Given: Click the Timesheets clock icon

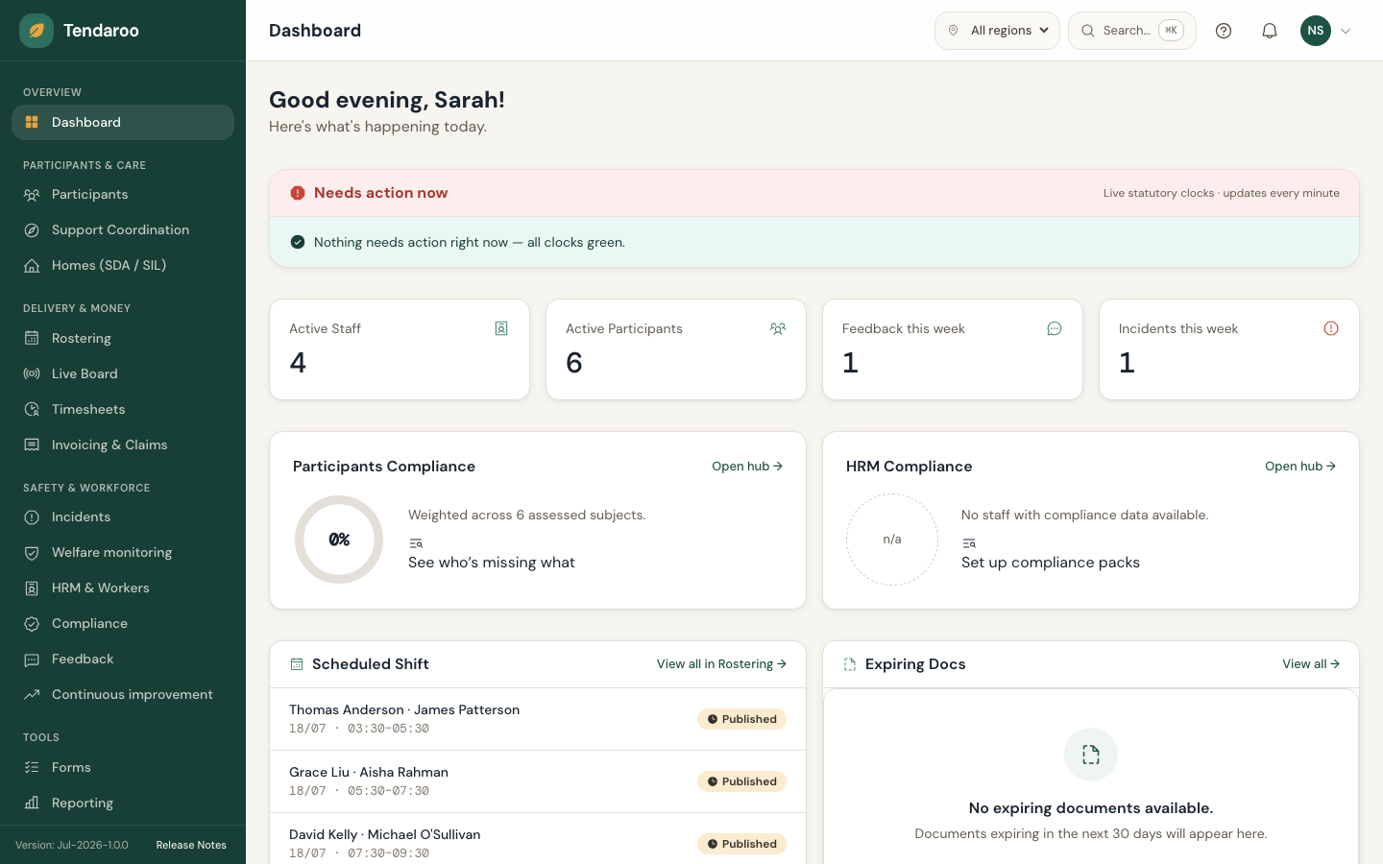Looking at the screenshot, I should (x=32, y=409).
